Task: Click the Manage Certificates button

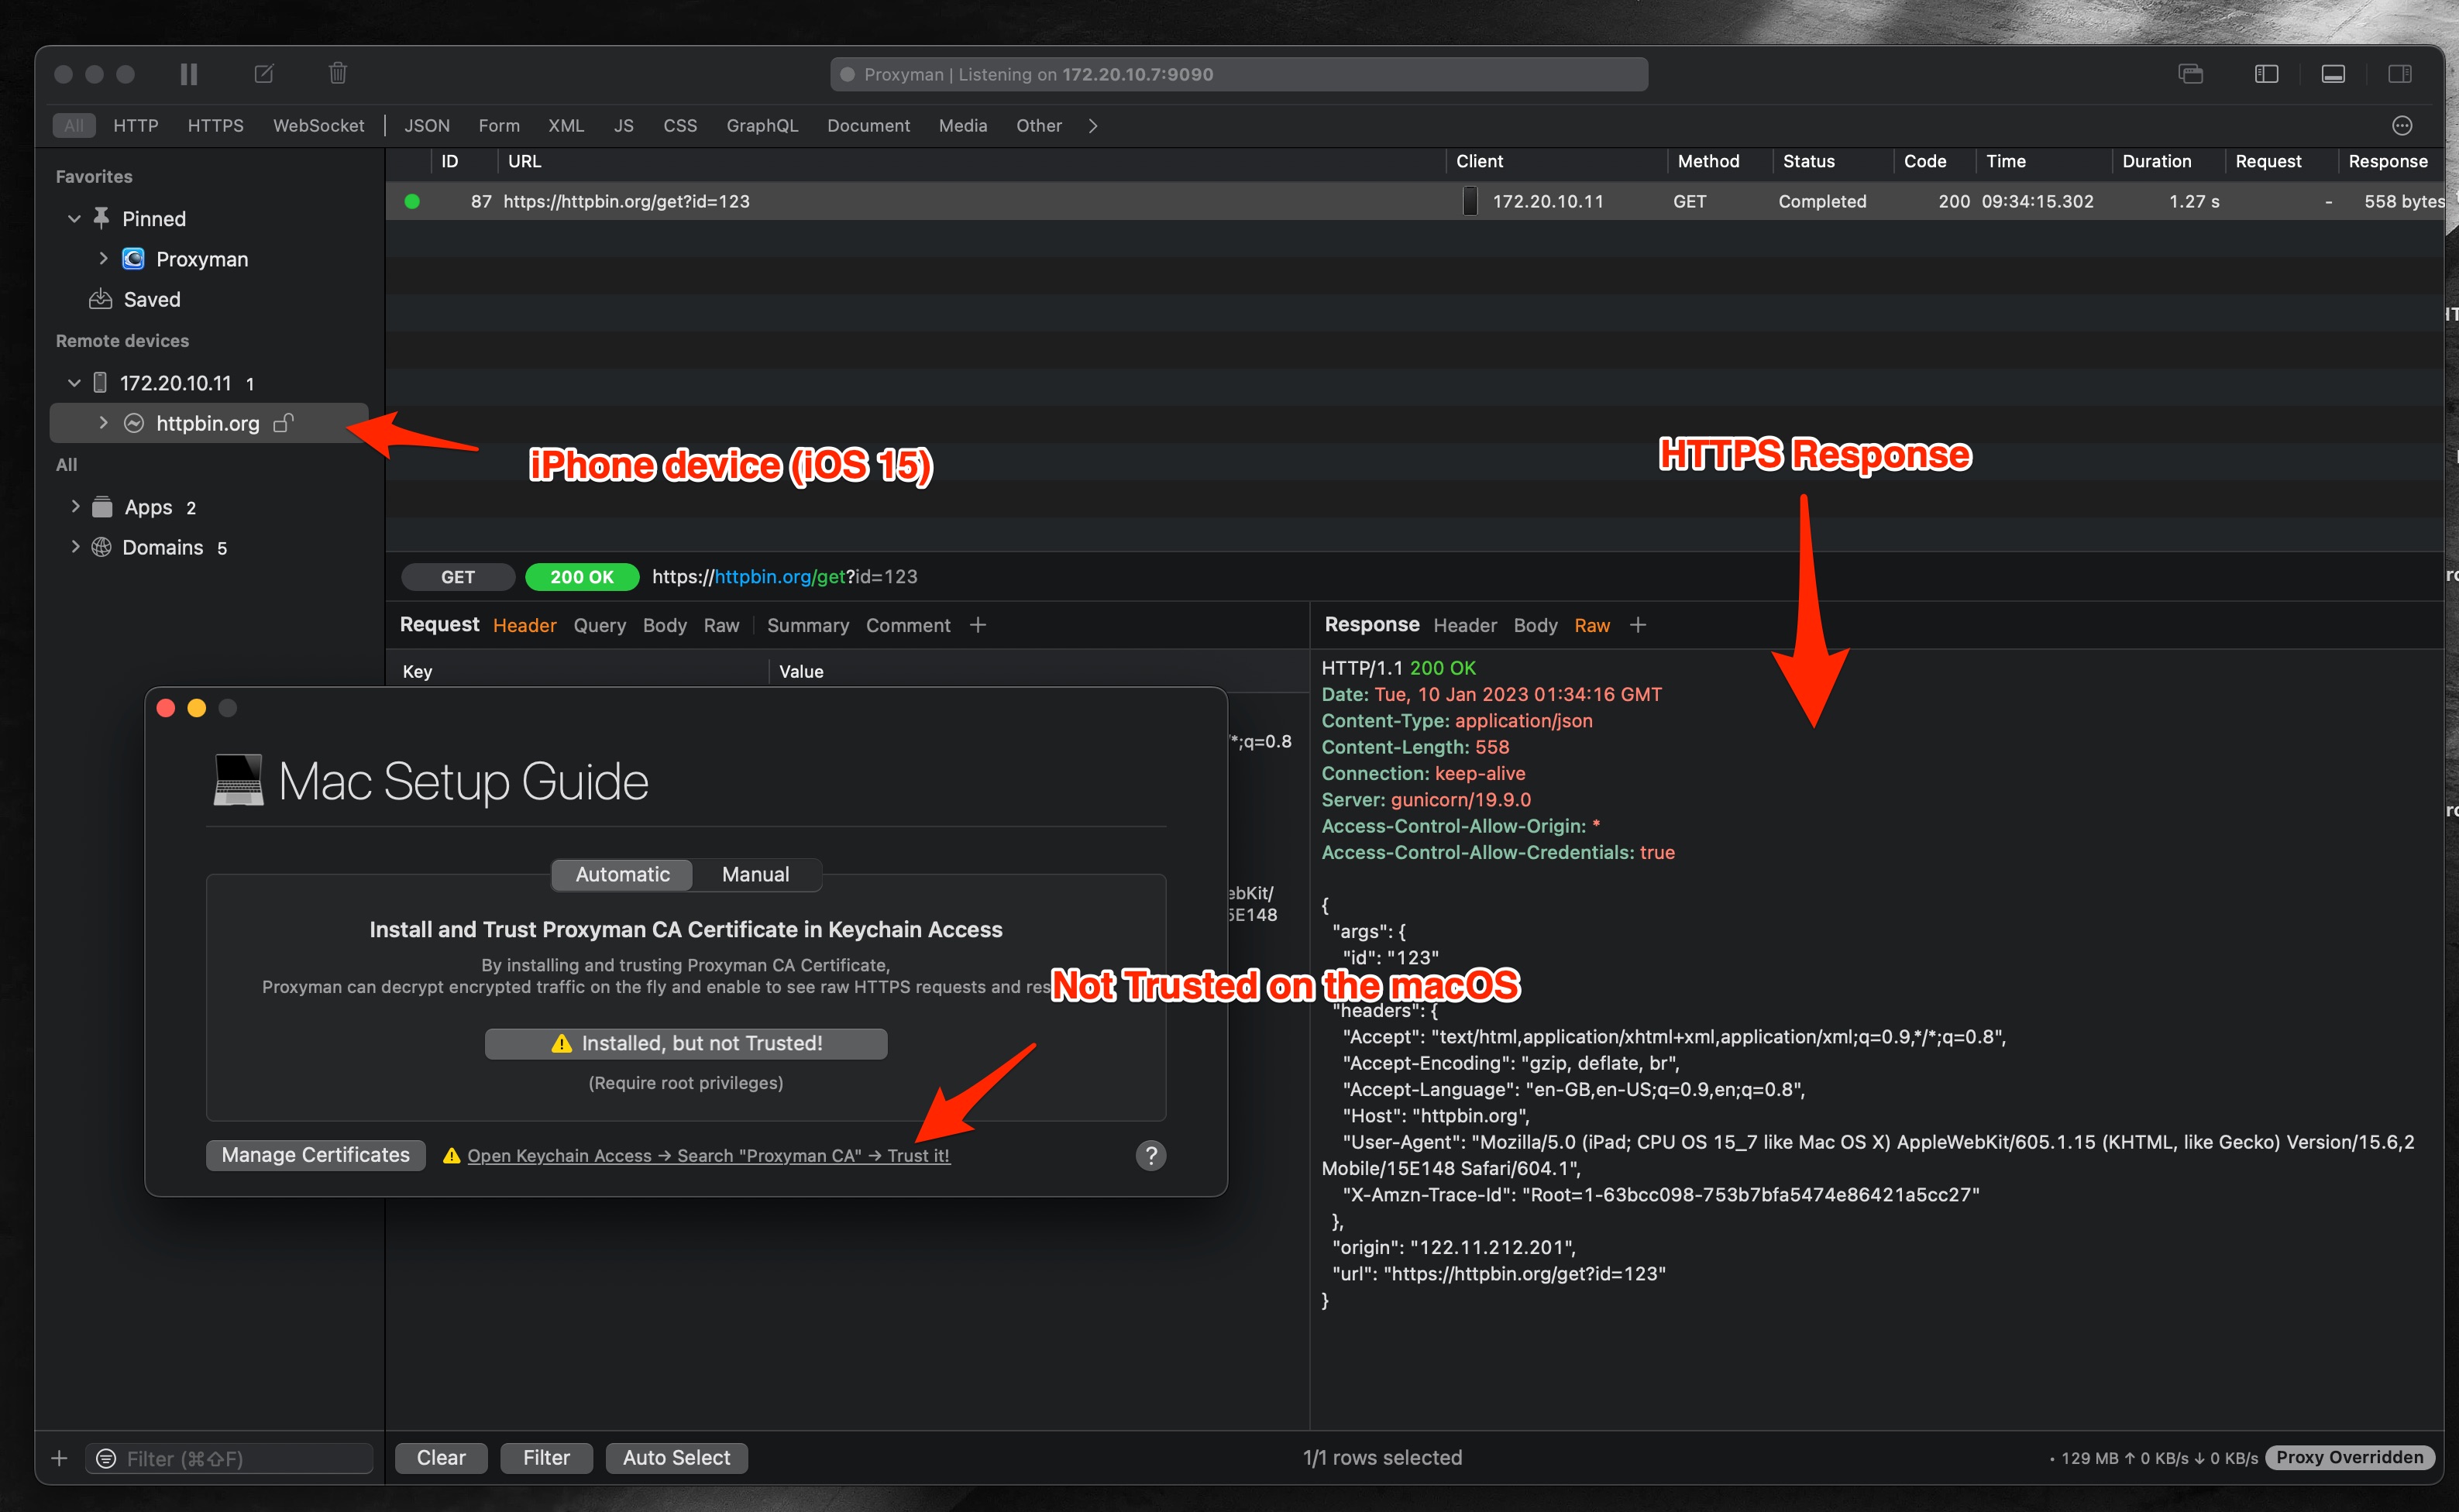Action: 315,1155
